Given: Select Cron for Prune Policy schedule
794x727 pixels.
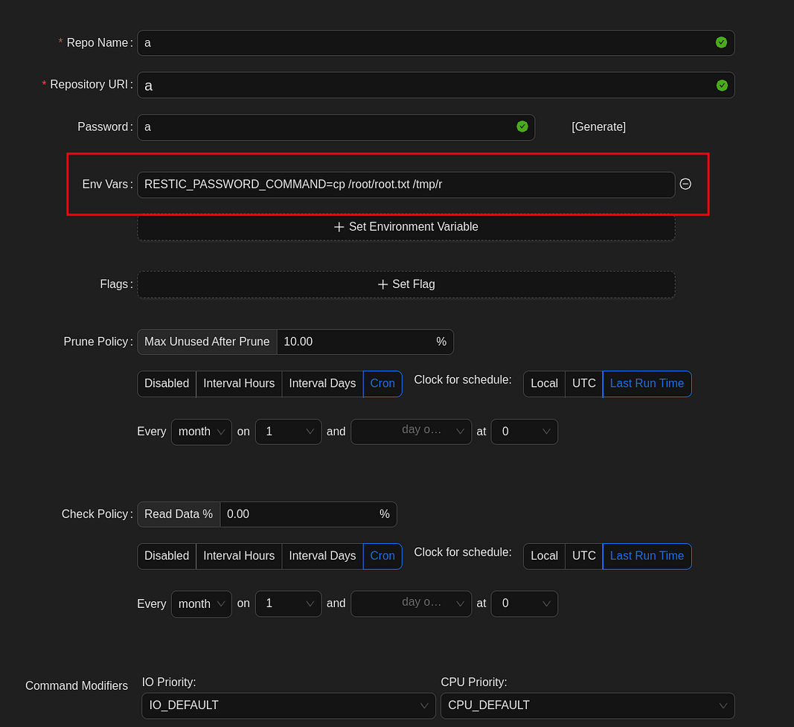Looking at the screenshot, I should [x=382, y=384].
